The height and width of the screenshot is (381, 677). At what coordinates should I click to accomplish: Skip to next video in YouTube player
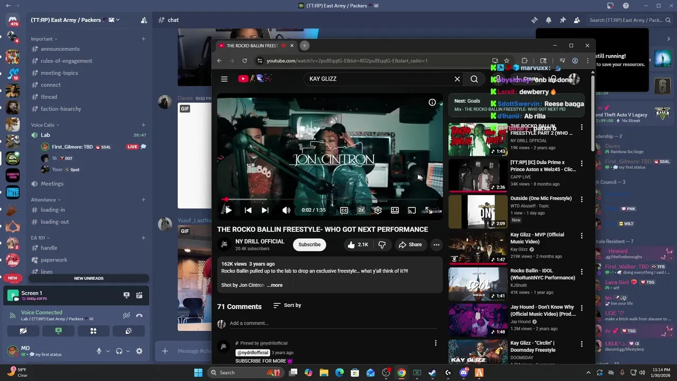[x=265, y=210]
